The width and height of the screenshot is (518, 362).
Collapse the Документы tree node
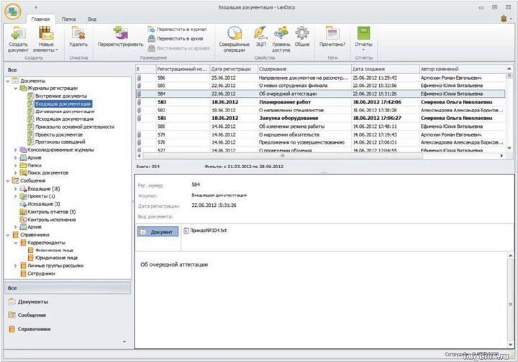click(8, 80)
